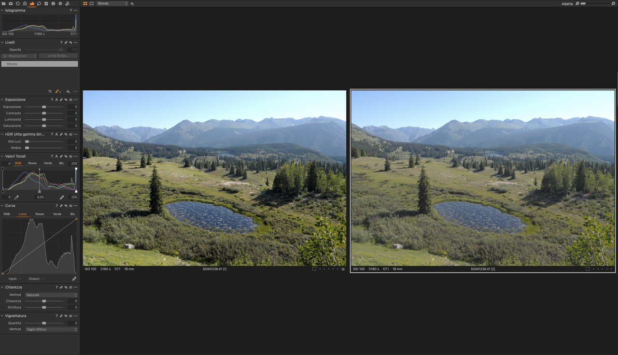Open the Details magnifier tool tab
The height and width of the screenshot is (355, 618).
(x=39, y=3)
